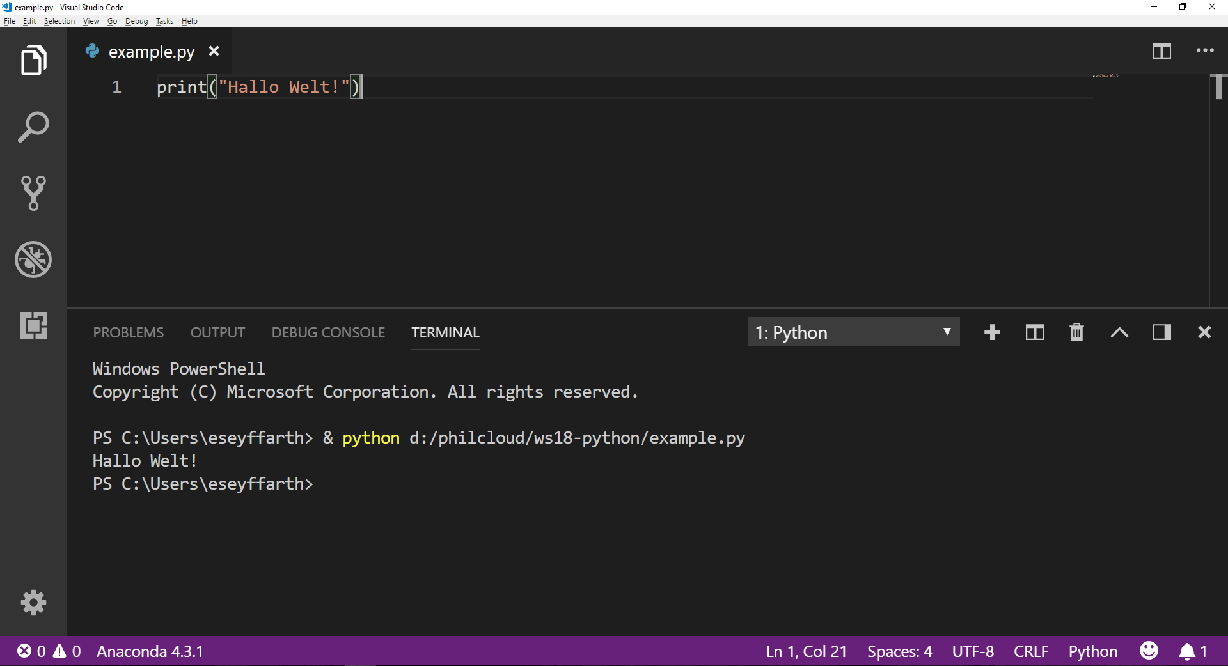The image size is (1228, 666).
Task: Click the d:/philcloud/ws18-python/example.py path in terminal
Action: 577,438
